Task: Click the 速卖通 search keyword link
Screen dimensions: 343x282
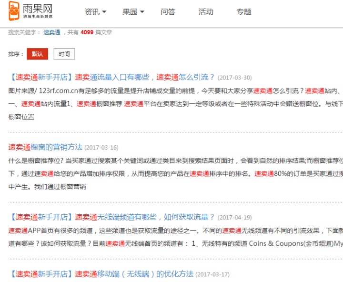Action: pos(51,32)
